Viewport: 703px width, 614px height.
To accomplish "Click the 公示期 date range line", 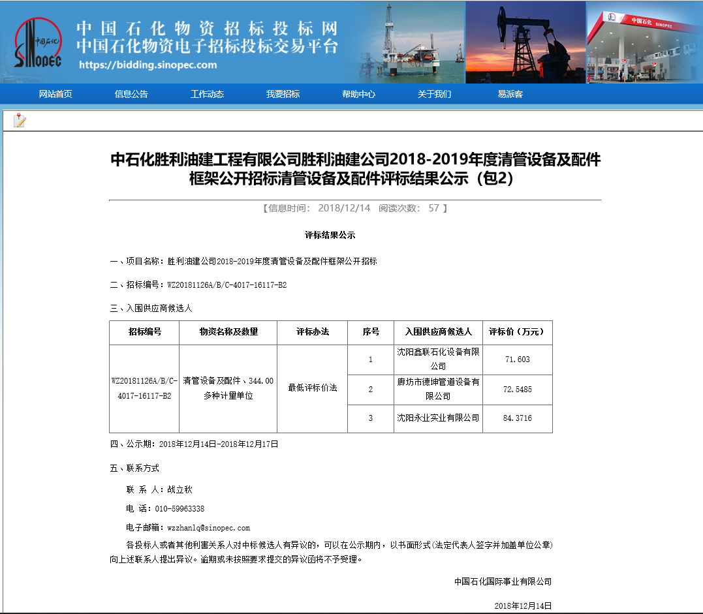I will coord(194,444).
